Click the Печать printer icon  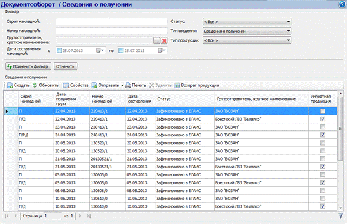click(x=128, y=85)
